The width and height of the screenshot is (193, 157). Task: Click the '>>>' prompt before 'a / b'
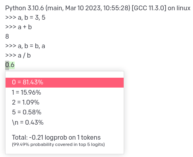11,55
